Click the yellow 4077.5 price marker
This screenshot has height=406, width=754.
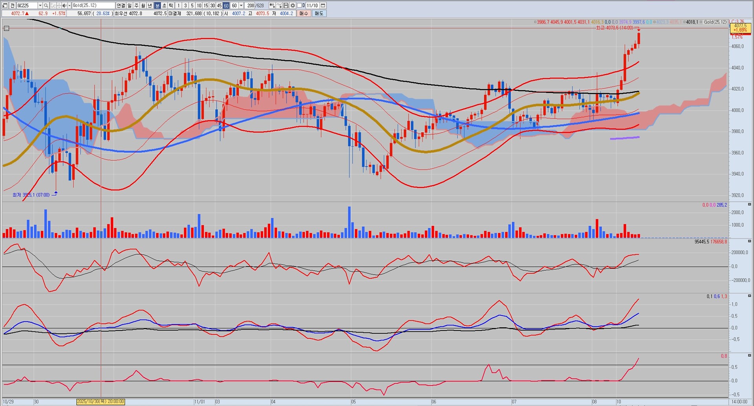740,28
